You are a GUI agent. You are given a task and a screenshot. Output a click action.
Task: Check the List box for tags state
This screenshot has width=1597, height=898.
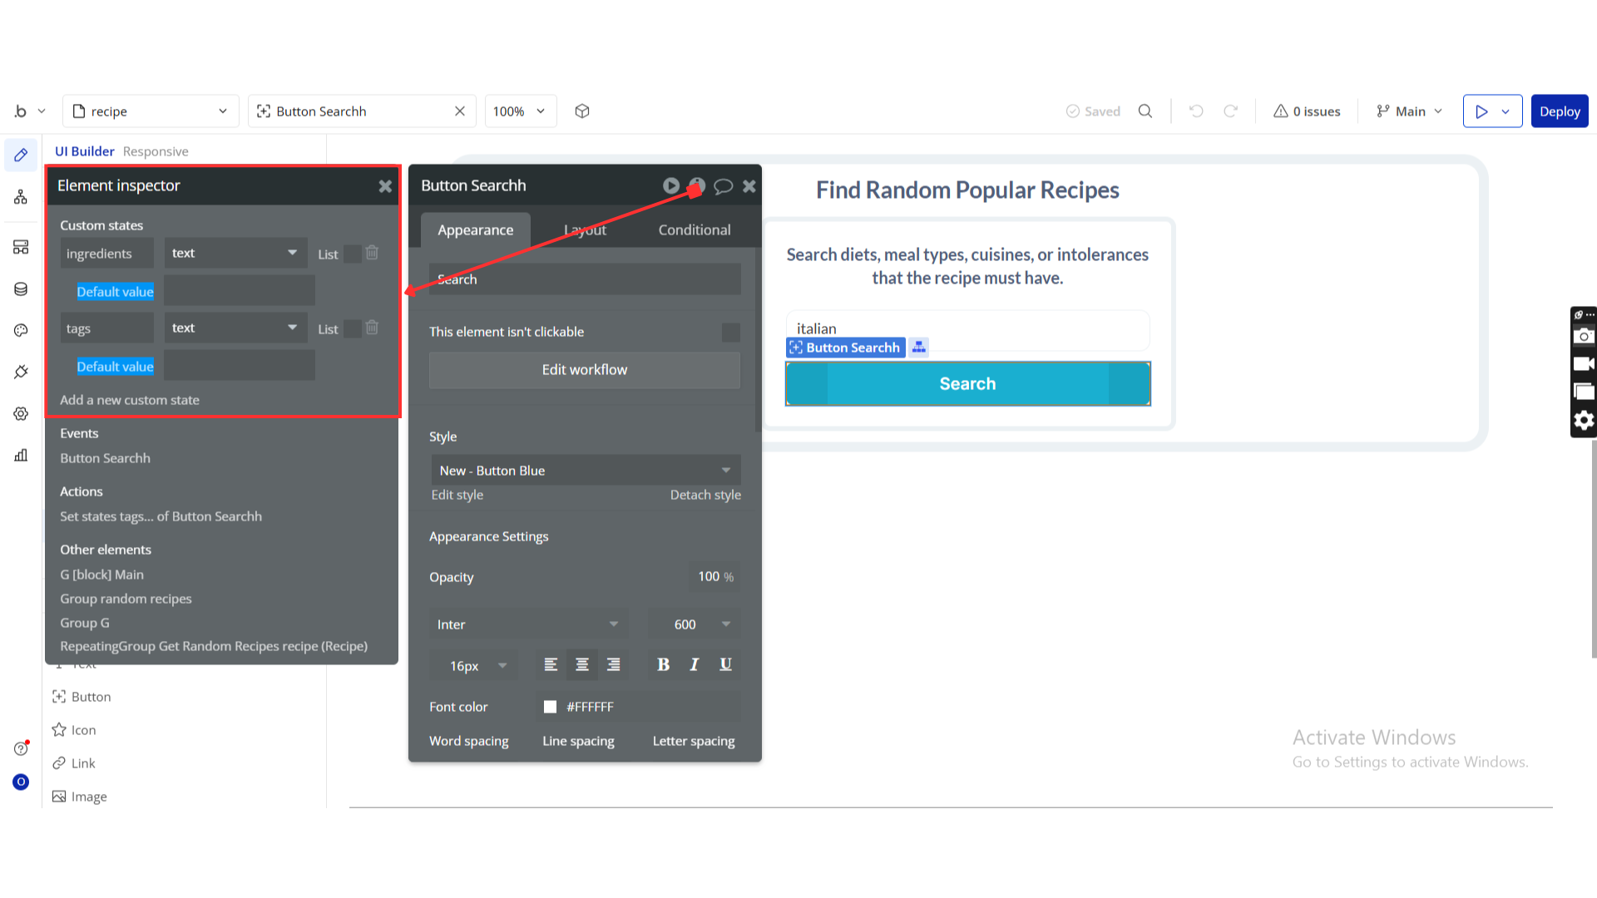click(353, 329)
